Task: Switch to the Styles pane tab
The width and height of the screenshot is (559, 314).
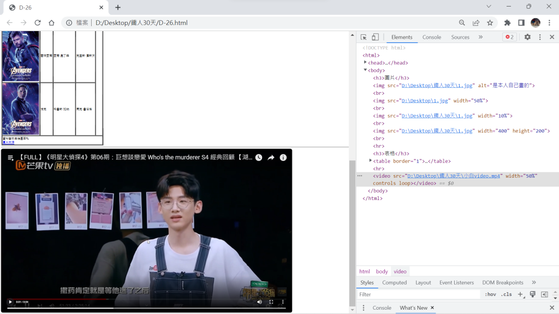Action: pyautogui.click(x=367, y=282)
